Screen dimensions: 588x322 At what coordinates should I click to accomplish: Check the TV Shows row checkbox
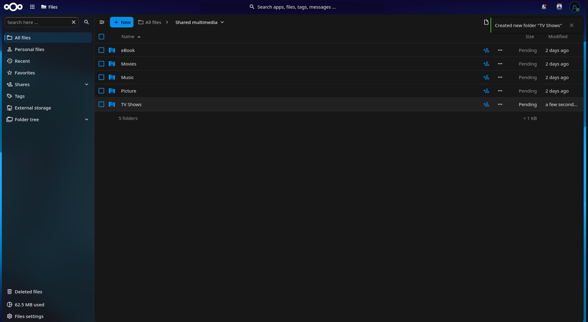101,104
